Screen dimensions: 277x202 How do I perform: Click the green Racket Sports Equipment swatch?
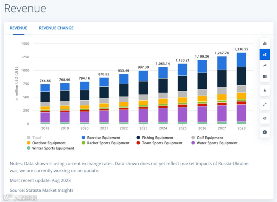pyautogui.click(x=83, y=143)
